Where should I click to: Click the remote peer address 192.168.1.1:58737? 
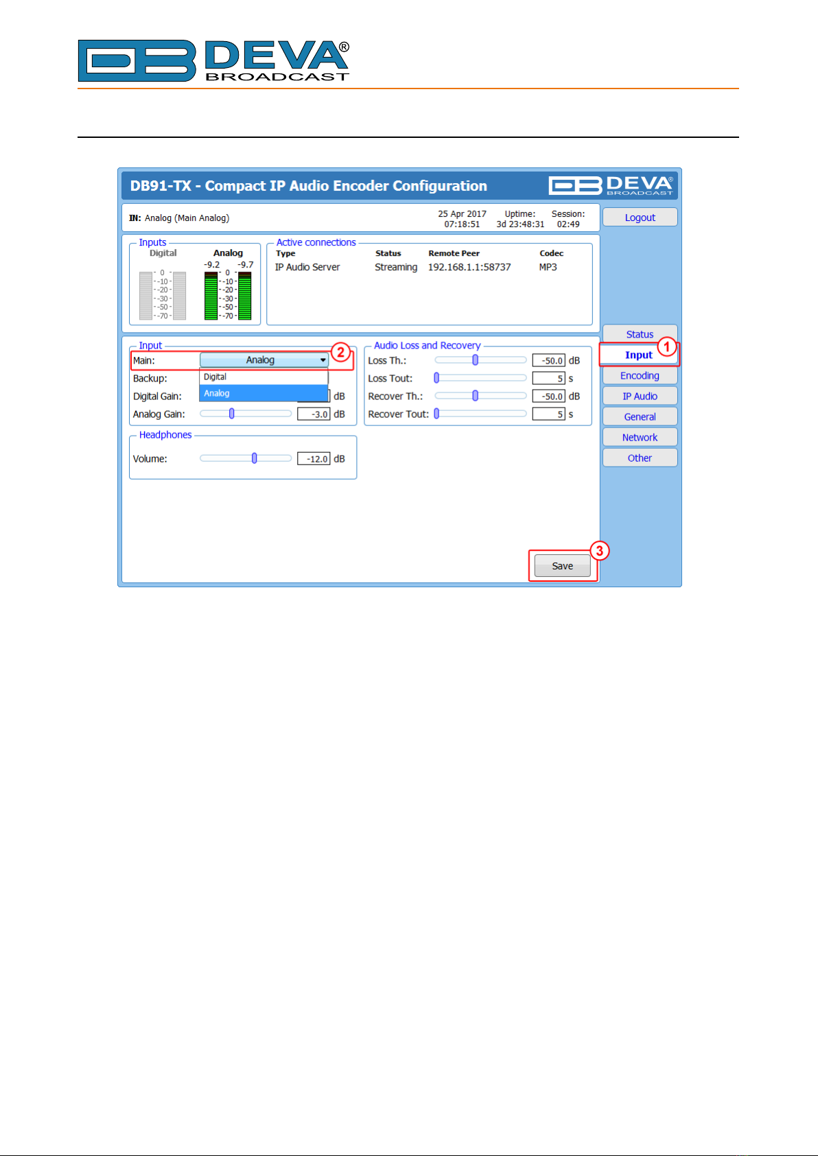[469, 267]
